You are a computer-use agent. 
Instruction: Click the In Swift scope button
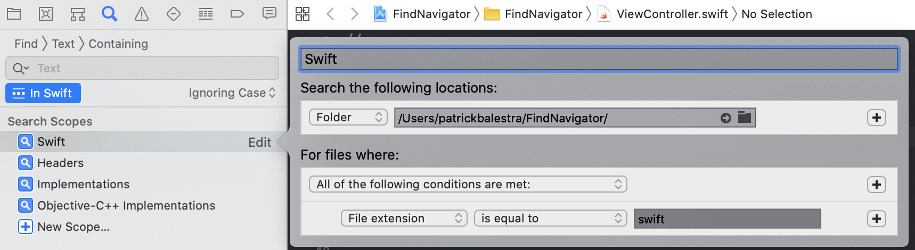pyautogui.click(x=43, y=93)
